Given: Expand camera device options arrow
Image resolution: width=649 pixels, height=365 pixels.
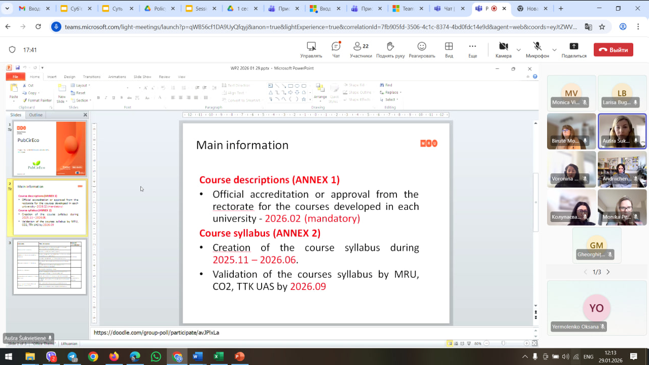Looking at the screenshot, I should click(518, 50).
